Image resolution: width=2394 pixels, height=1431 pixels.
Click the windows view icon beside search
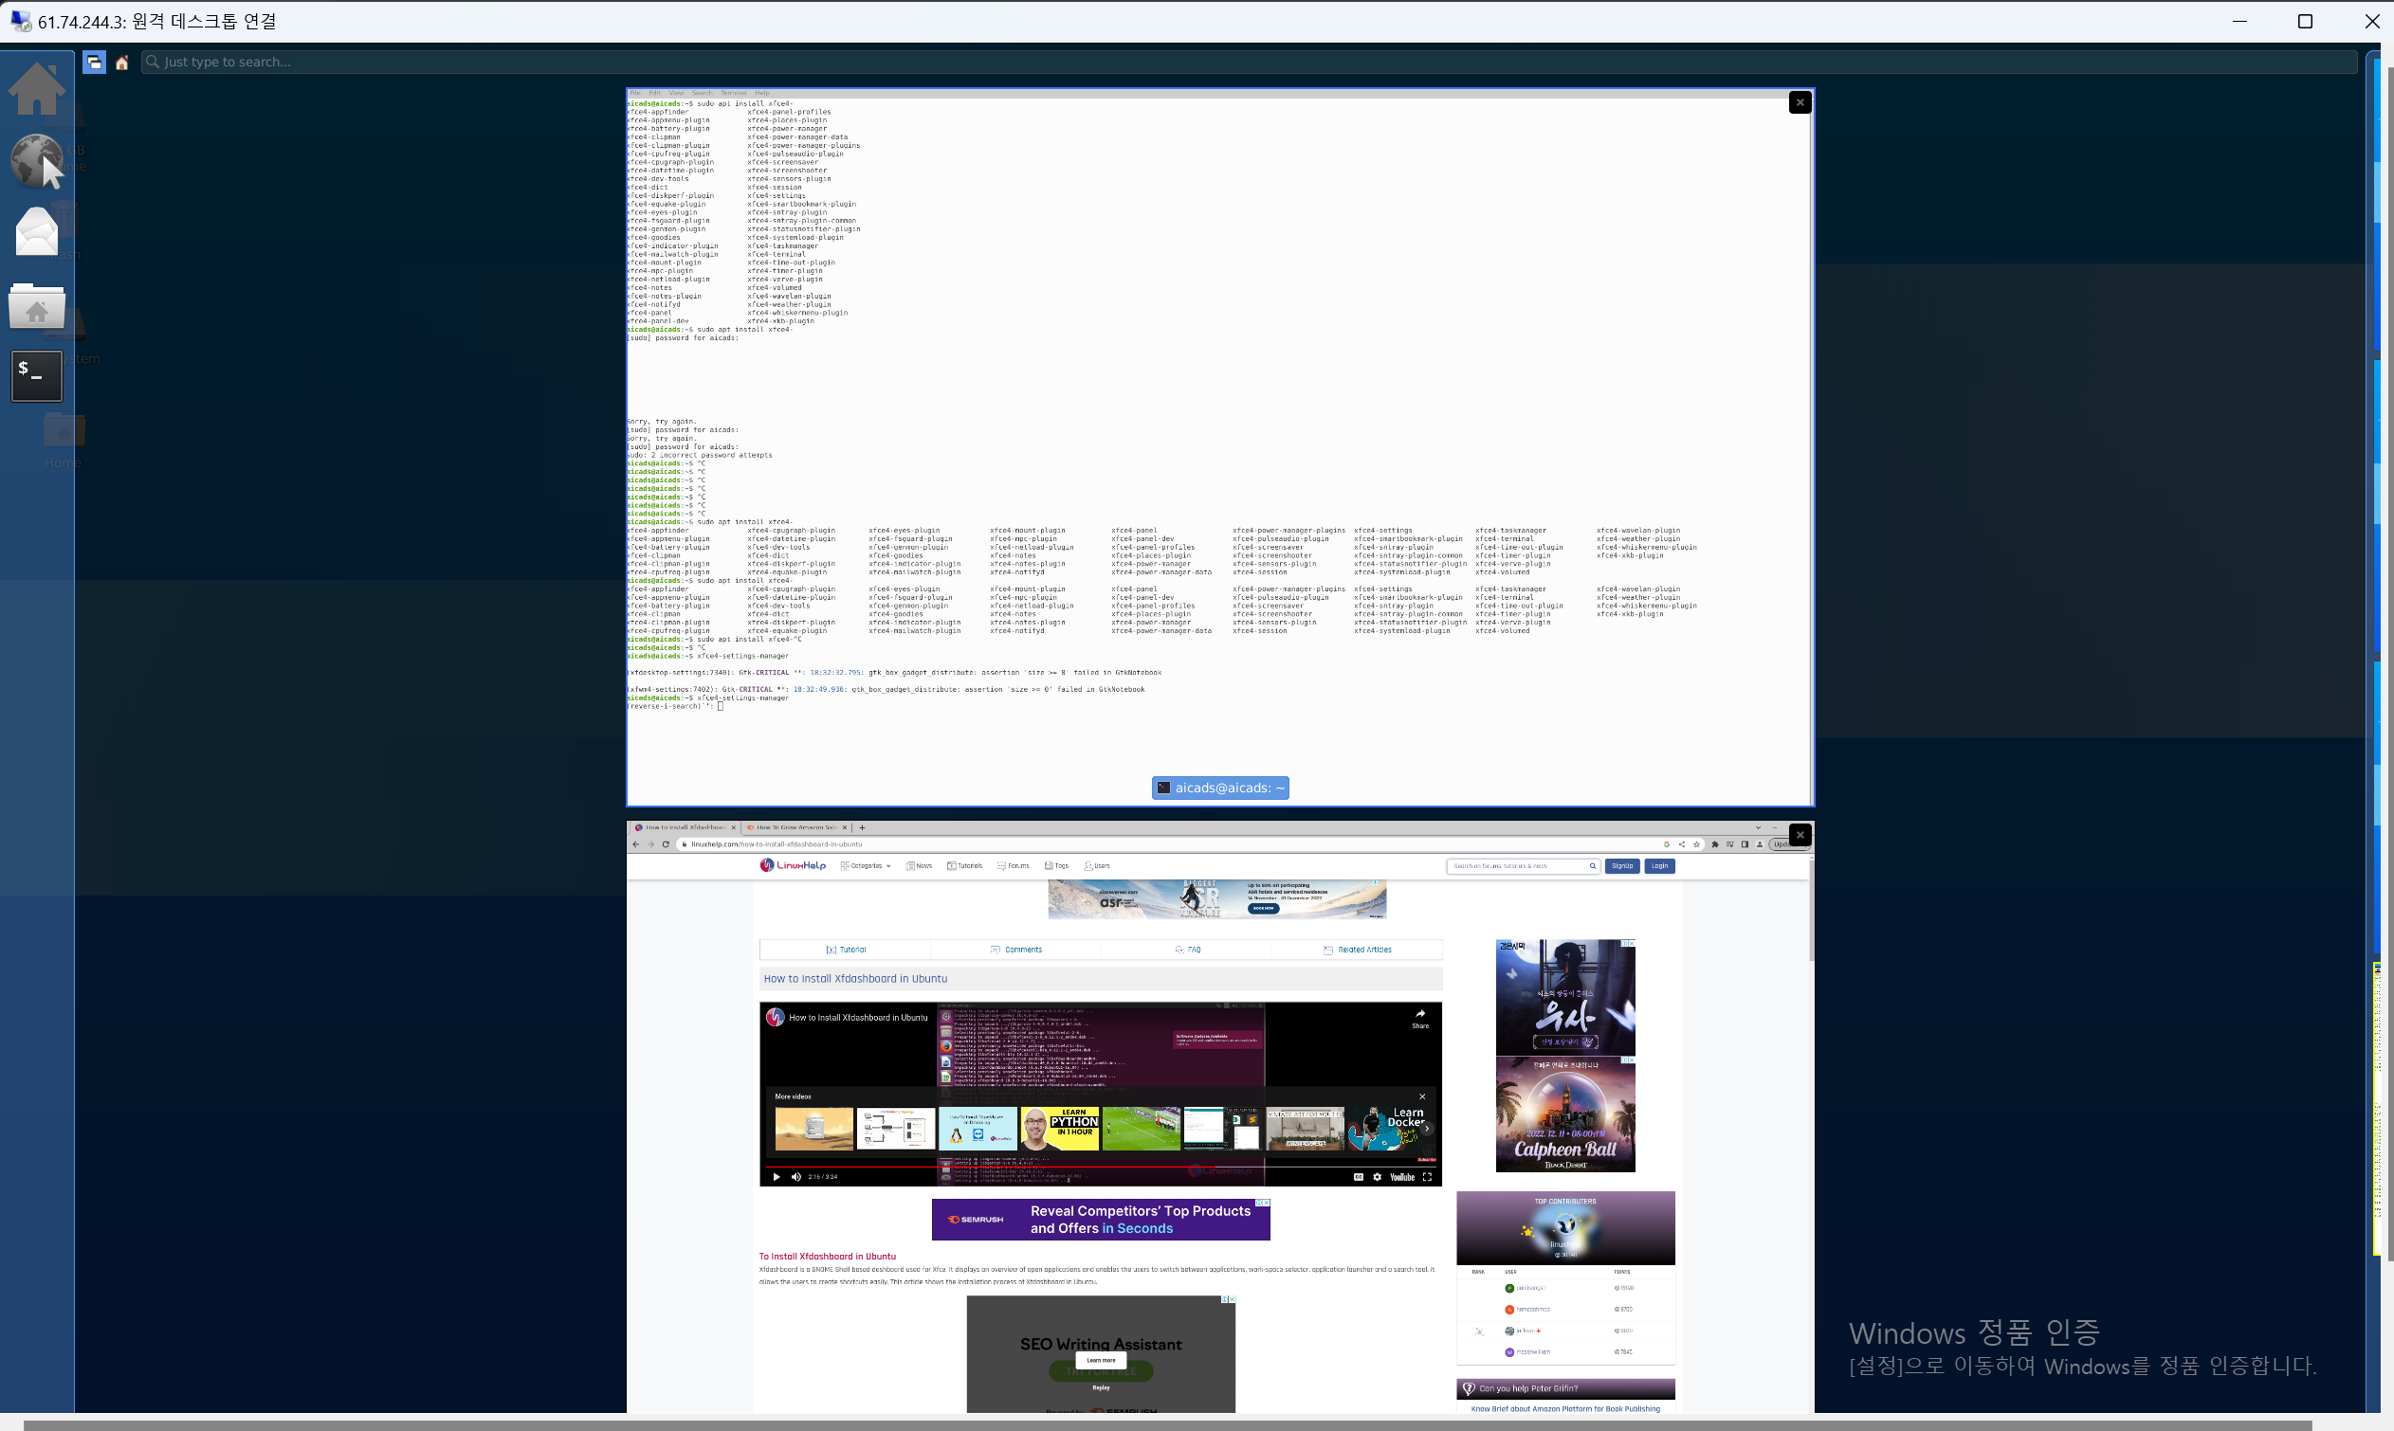tap(94, 63)
